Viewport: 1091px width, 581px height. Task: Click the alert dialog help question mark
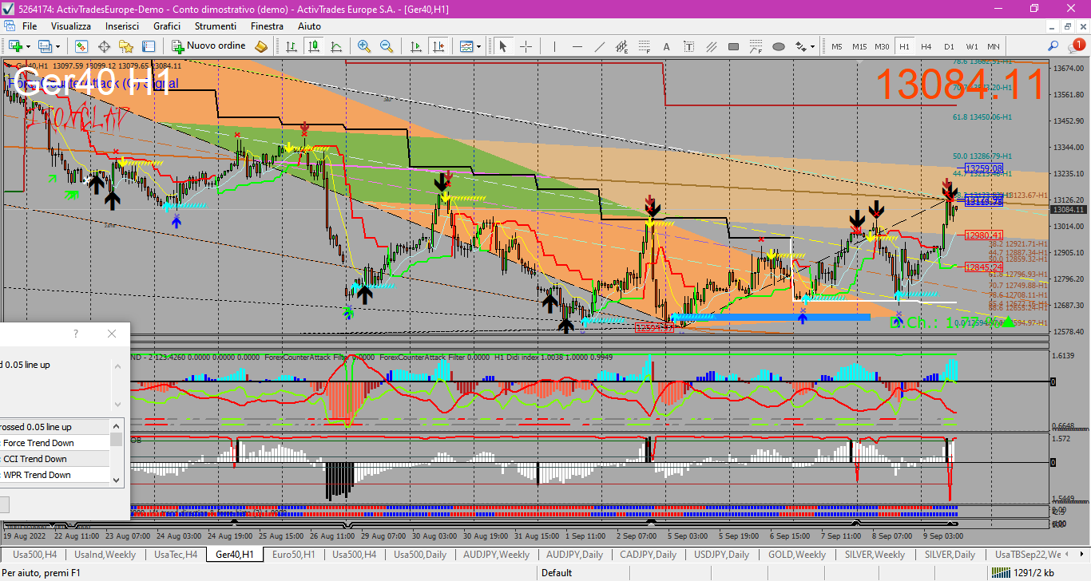(x=76, y=334)
